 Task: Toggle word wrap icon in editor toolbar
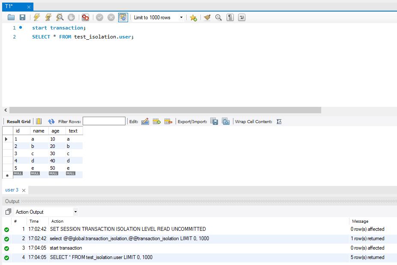[x=242, y=18]
